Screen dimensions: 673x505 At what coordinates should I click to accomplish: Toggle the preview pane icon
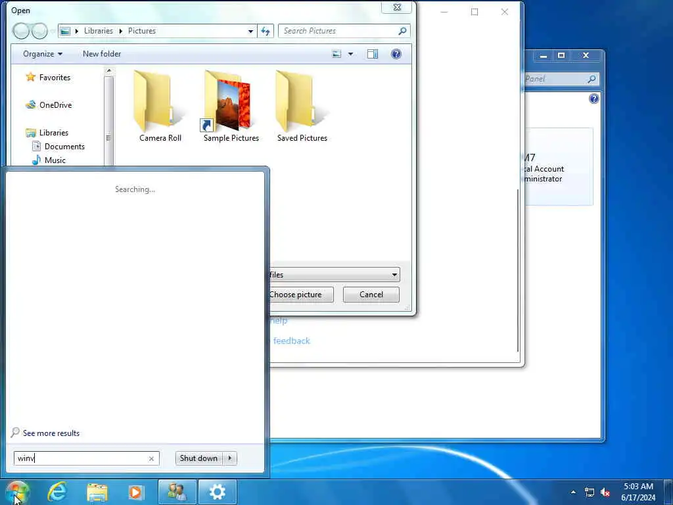click(x=373, y=54)
